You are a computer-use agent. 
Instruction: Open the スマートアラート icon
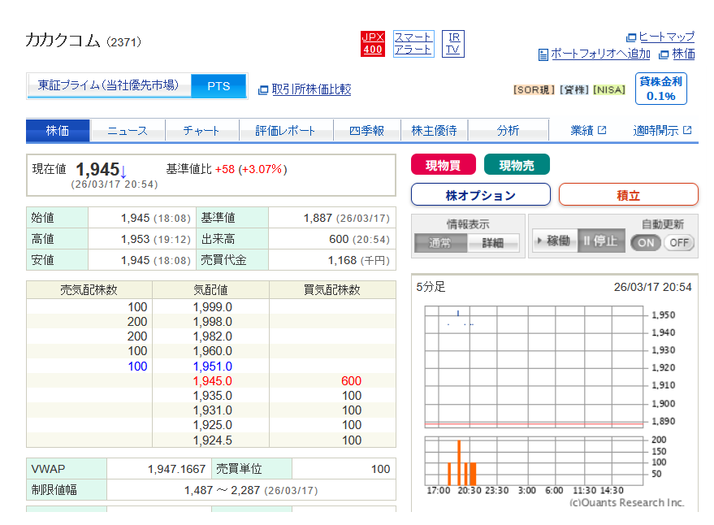point(413,43)
